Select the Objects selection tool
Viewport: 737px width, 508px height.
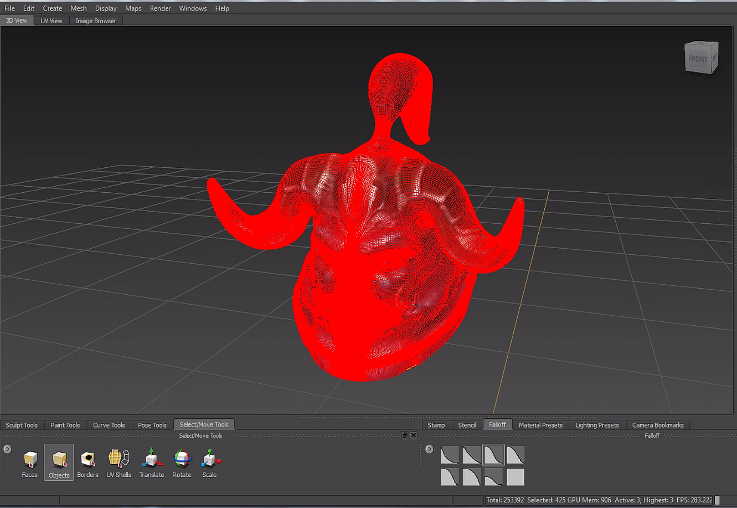pyautogui.click(x=59, y=463)
